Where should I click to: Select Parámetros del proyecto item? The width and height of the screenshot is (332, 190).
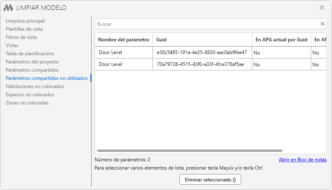coord(32,62)
